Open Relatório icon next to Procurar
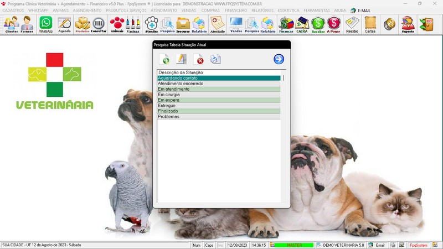Screen dimensions: 443x249 tap(199, 24)
